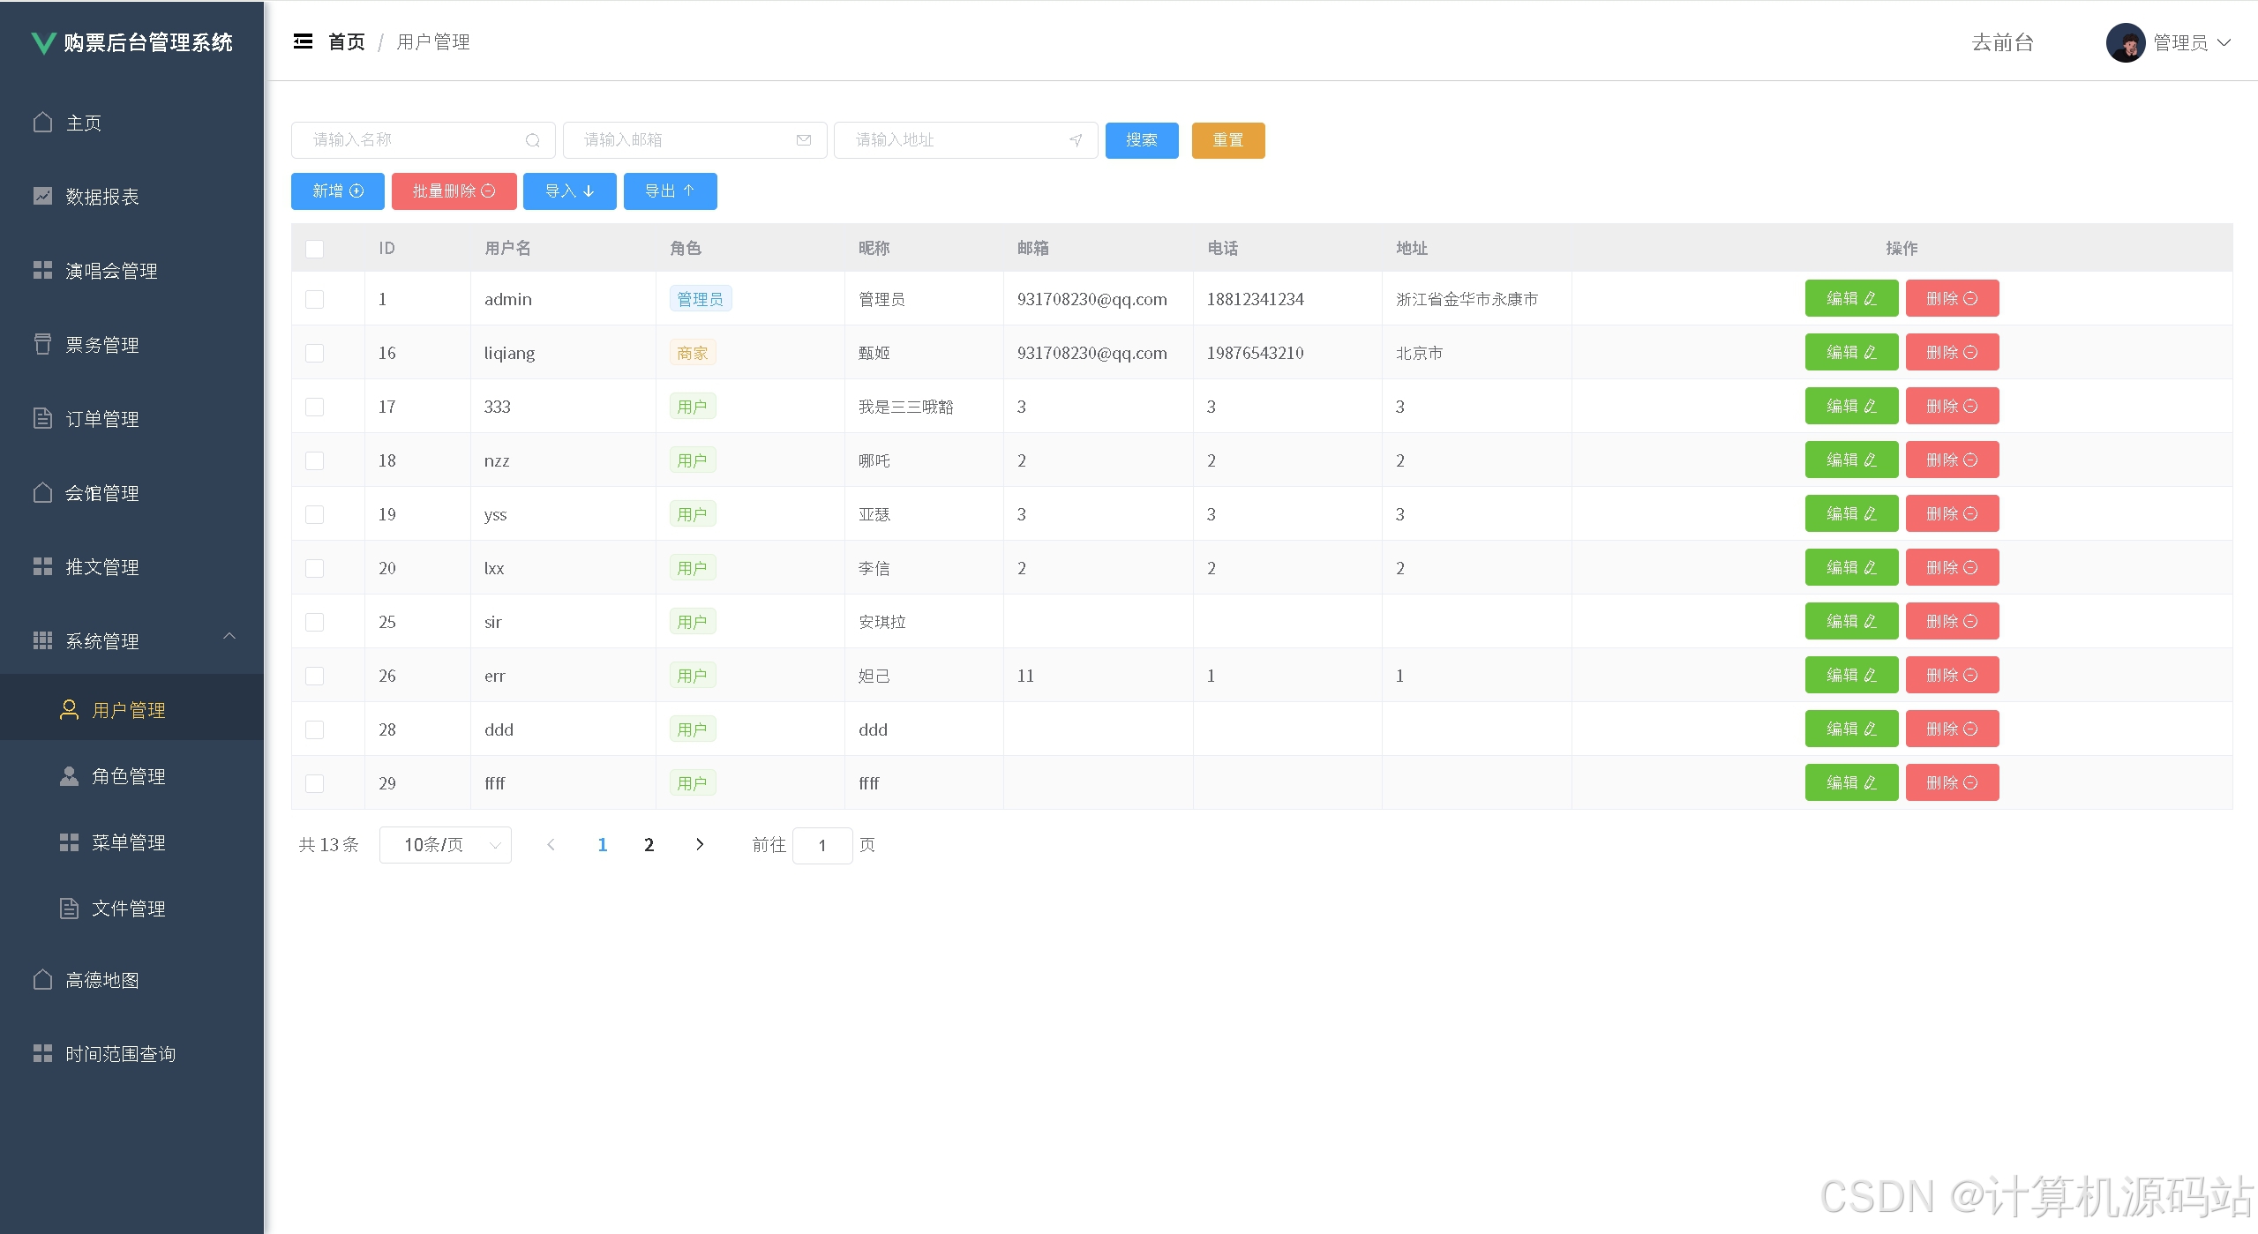Click the person icon beside 角色管理
2258x1234 pixels.
pyautogui.click(x=69, y=775)
